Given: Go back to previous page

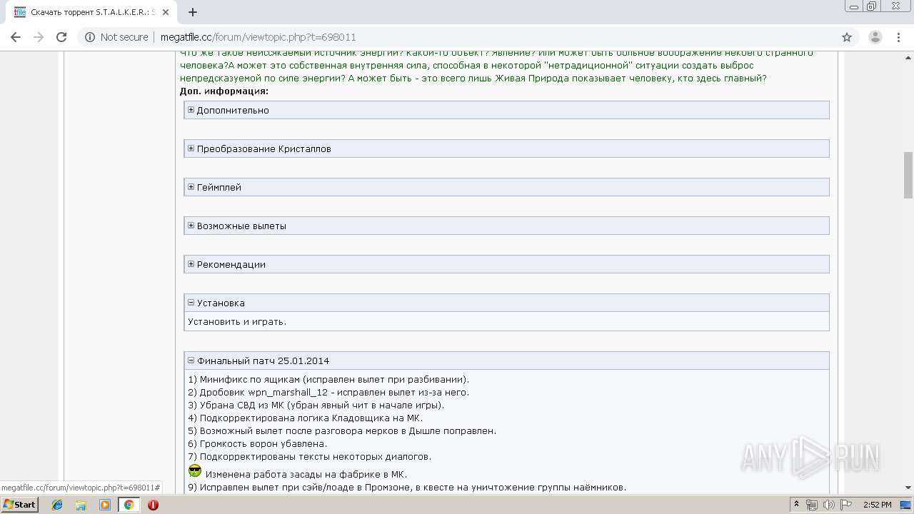Looking at the screenshot, I should pos(16,37).
